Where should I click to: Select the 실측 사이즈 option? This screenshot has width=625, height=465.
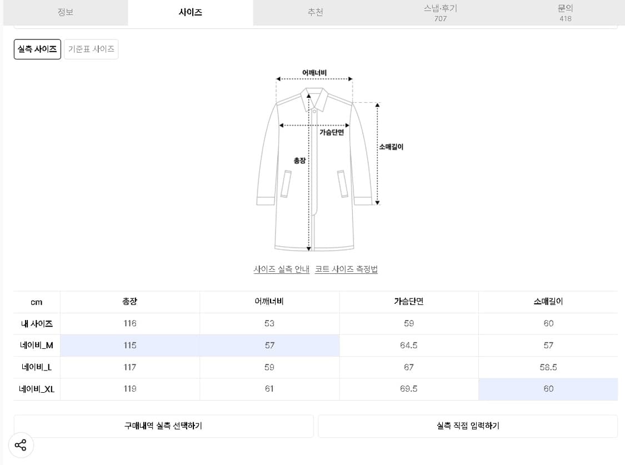[x=37, y=49]
